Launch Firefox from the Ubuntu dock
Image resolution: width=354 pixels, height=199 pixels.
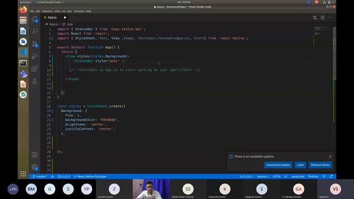coord(23,10)
